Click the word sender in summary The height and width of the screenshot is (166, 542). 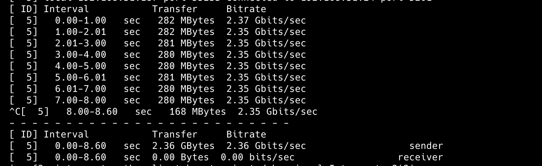[426, 146]
